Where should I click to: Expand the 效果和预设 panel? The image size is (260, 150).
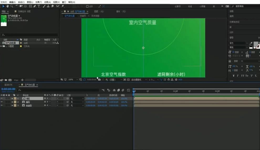click(x=234, y=22)
